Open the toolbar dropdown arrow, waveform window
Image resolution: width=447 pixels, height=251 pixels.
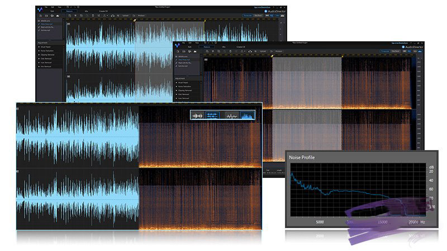pyautogui.click(x=107, y=16)
